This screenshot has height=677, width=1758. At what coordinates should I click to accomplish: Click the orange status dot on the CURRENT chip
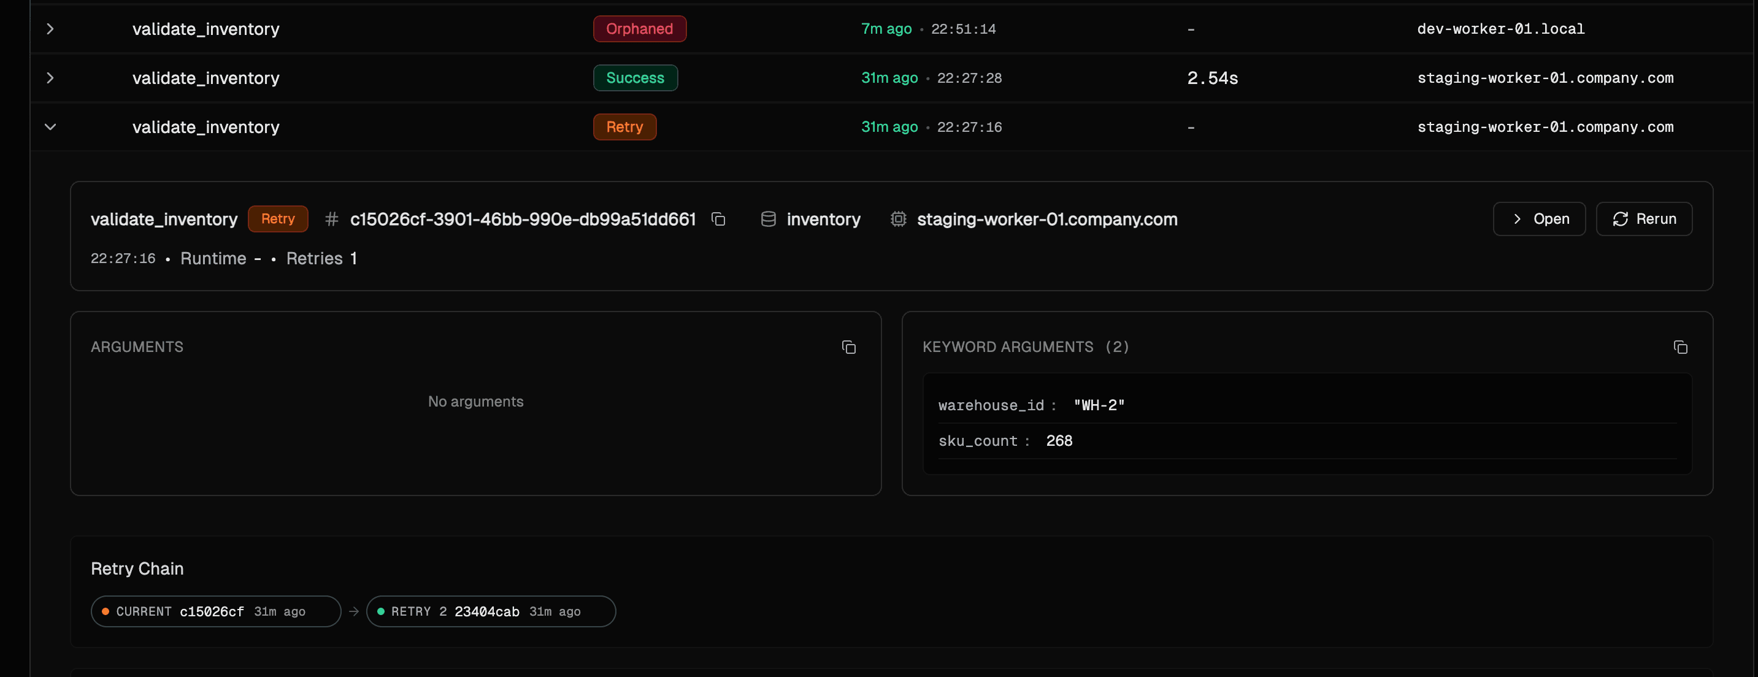[x=106, y=611]
